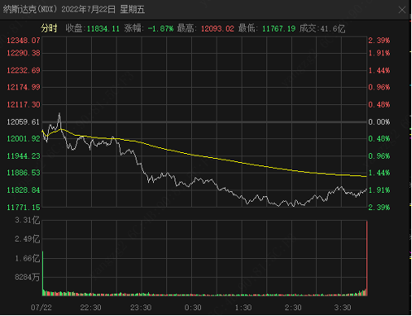Click volume axis label 1.66亿
412x316 pixels.
pyautogui.click(x=27, y=258)
